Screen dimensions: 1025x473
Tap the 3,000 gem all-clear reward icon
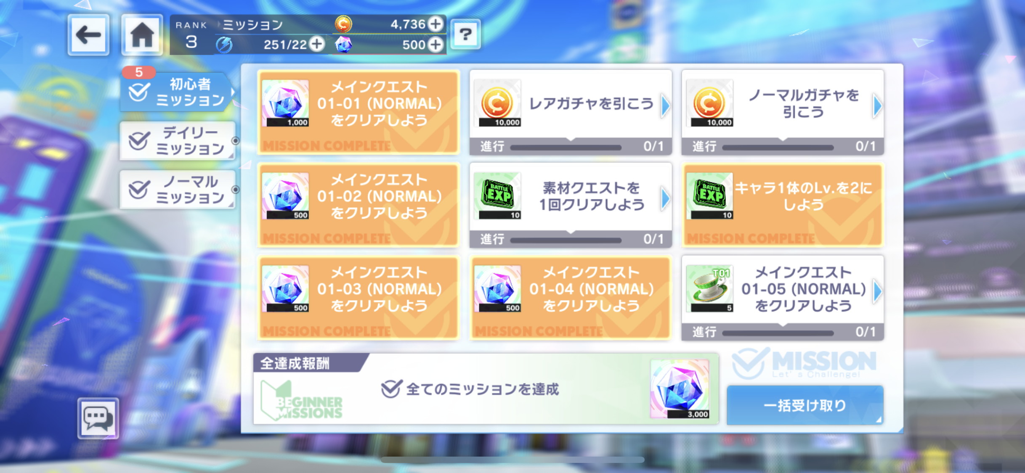tap(680, 389)
